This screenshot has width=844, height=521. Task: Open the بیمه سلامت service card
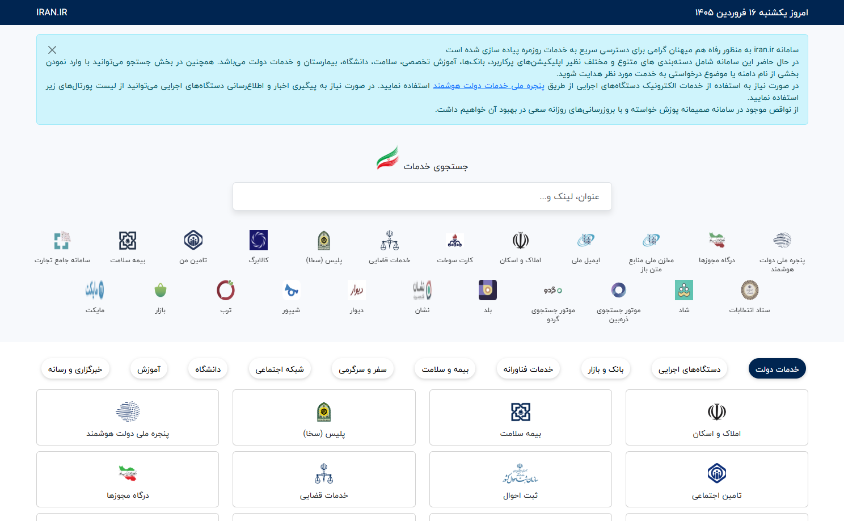coord(521,418)
